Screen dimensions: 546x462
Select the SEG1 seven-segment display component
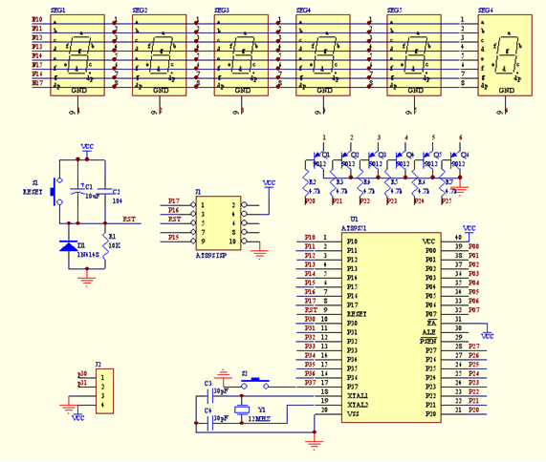77,55
